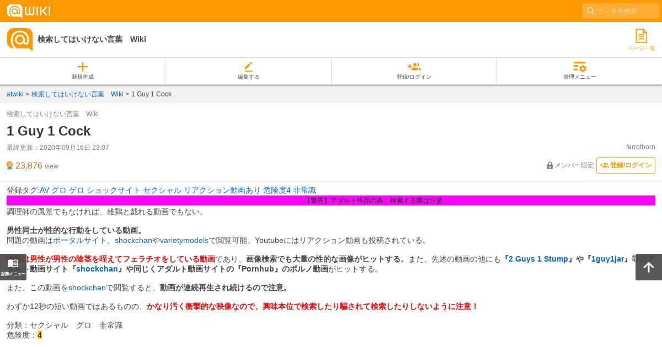Click the wiki @ site logo icon

(x=20, y=39)
